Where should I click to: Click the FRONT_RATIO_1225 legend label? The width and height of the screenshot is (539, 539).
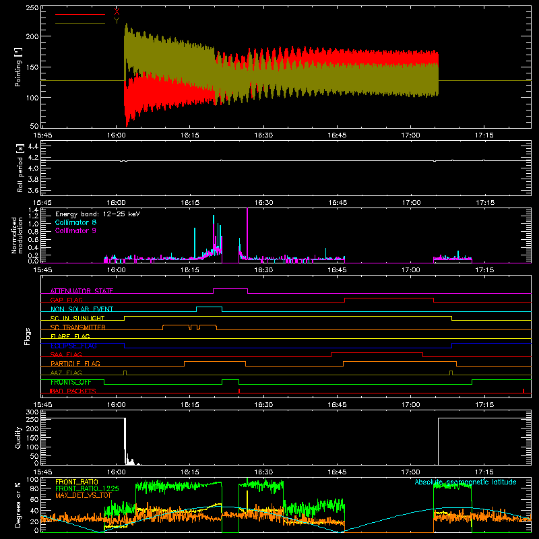87,488
